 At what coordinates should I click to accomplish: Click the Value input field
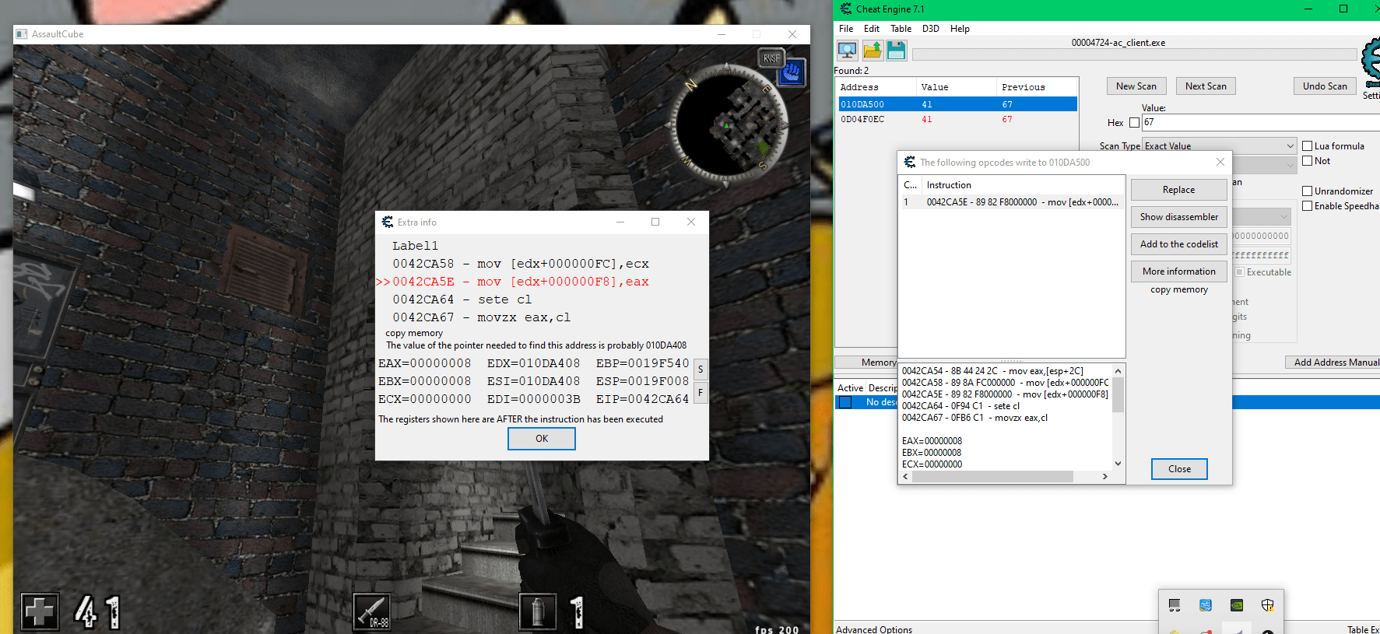click(1261, 122)
